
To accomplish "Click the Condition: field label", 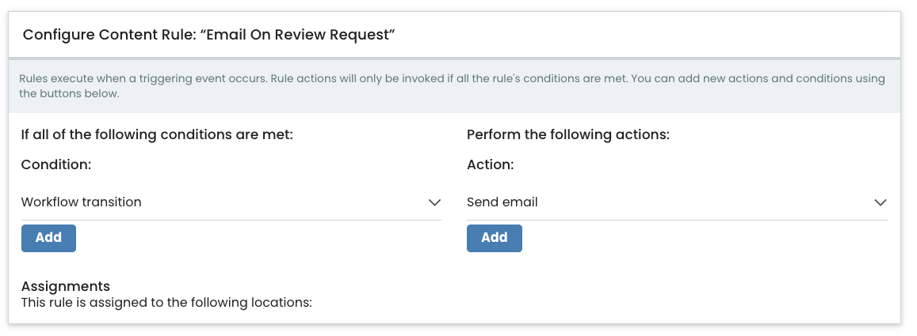I will [x=56, y=165].
